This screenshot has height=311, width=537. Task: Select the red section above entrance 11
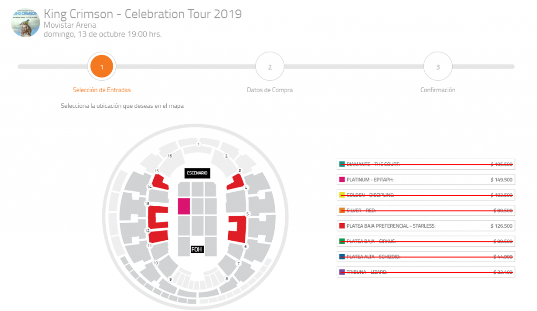click(x=158, y=236)
